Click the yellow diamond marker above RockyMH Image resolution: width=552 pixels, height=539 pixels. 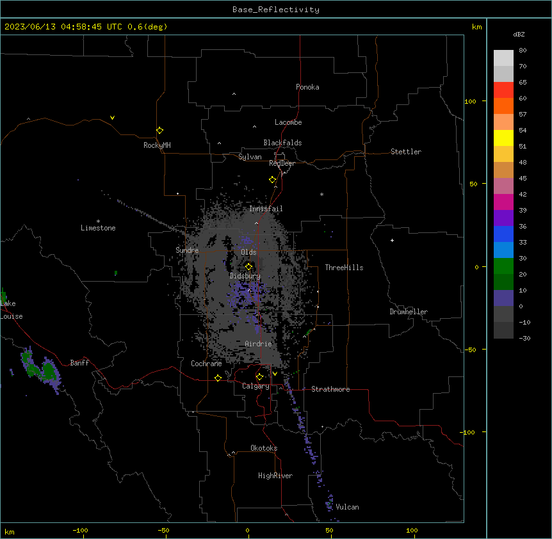point(159,130)
